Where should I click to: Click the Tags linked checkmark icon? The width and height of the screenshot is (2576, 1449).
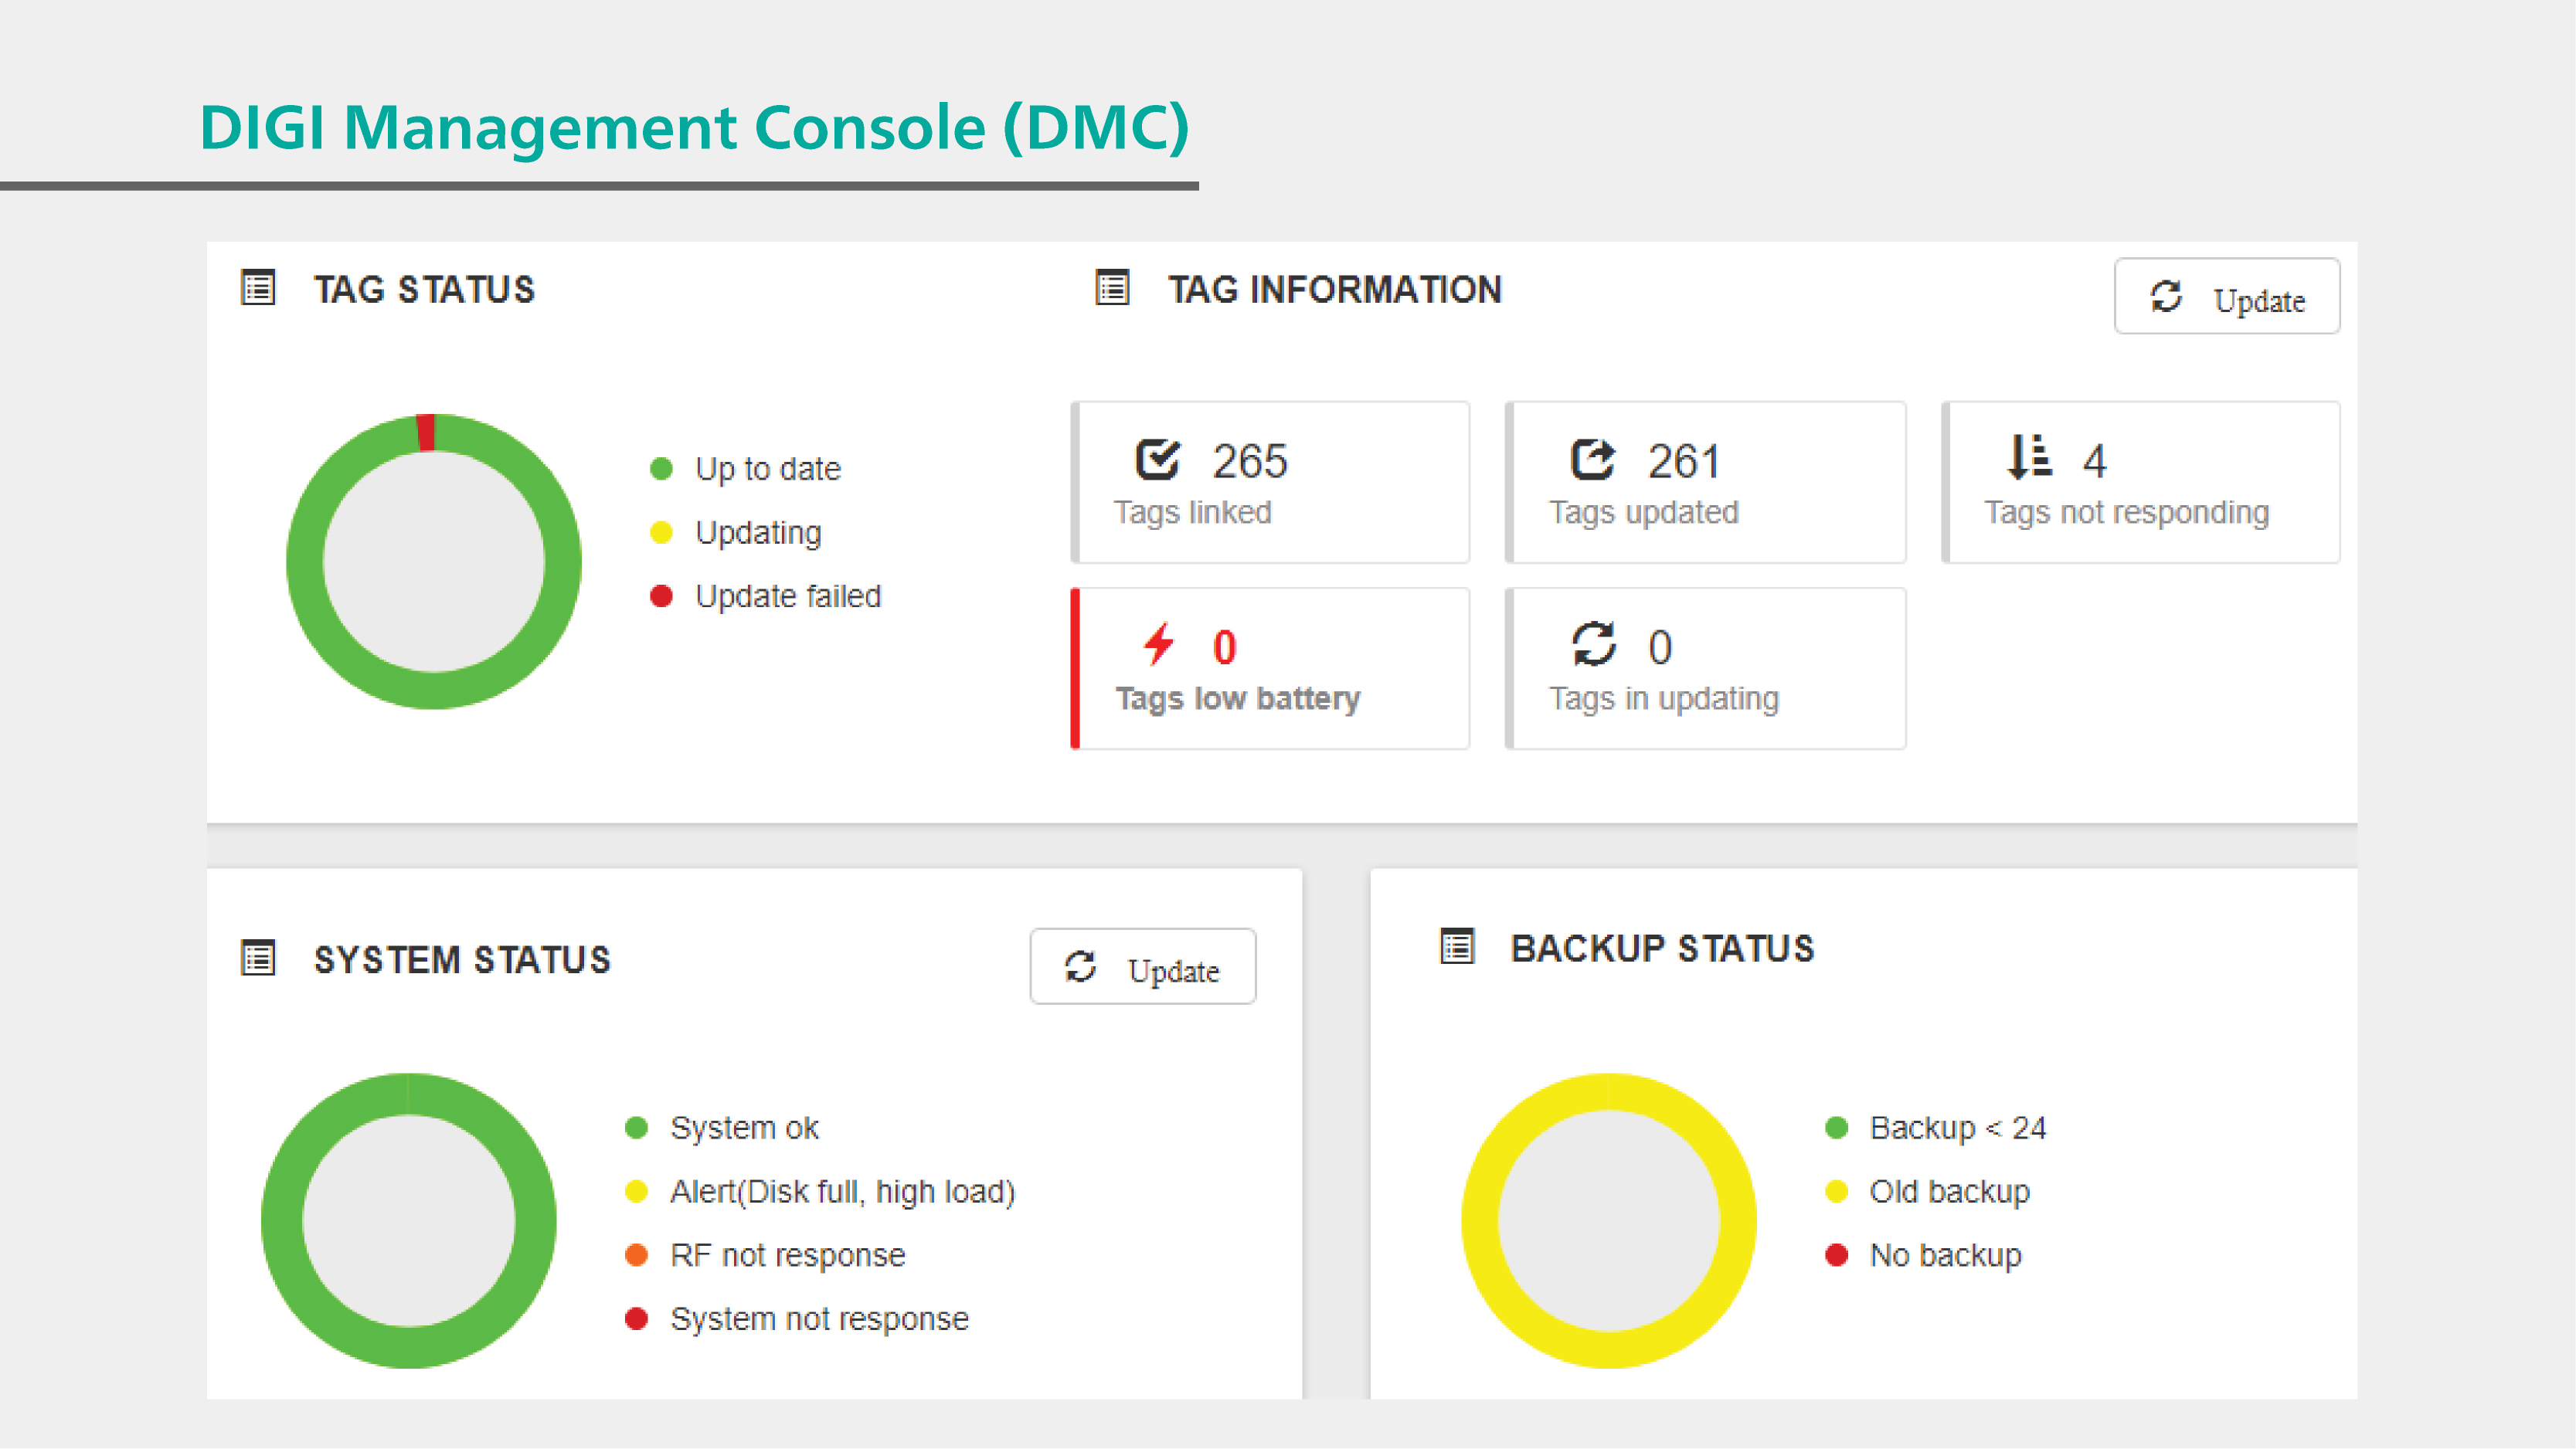1157,460
